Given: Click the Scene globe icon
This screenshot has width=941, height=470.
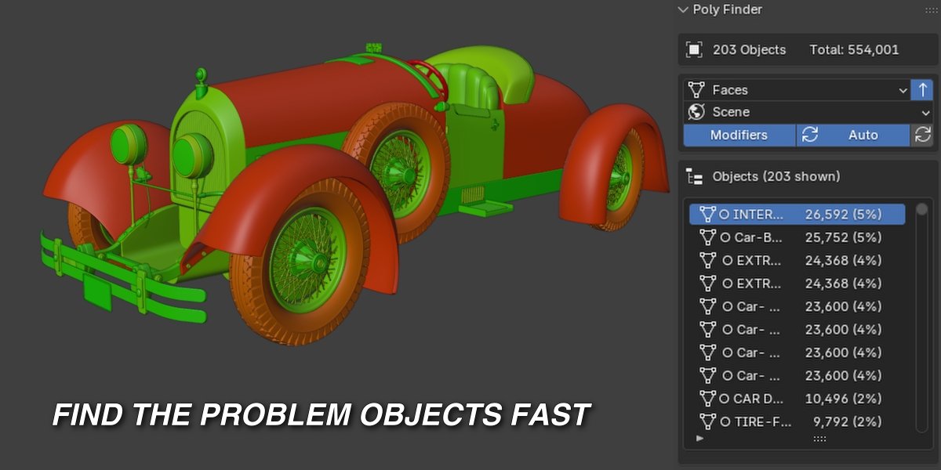Looking at the screenshot, I should (x=696, y=112).
